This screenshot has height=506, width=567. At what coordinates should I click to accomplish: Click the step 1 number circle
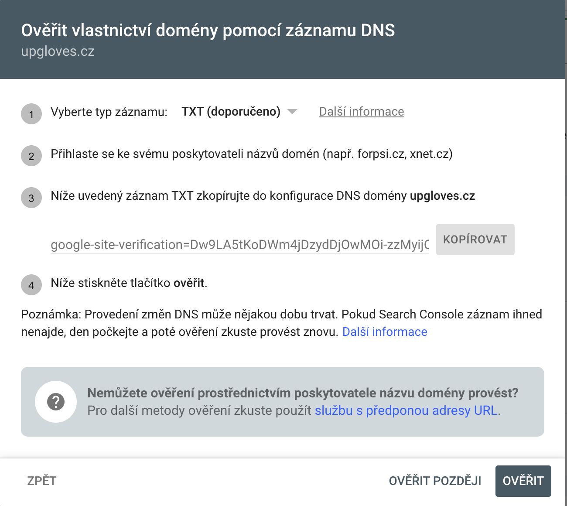click(31, 114)
